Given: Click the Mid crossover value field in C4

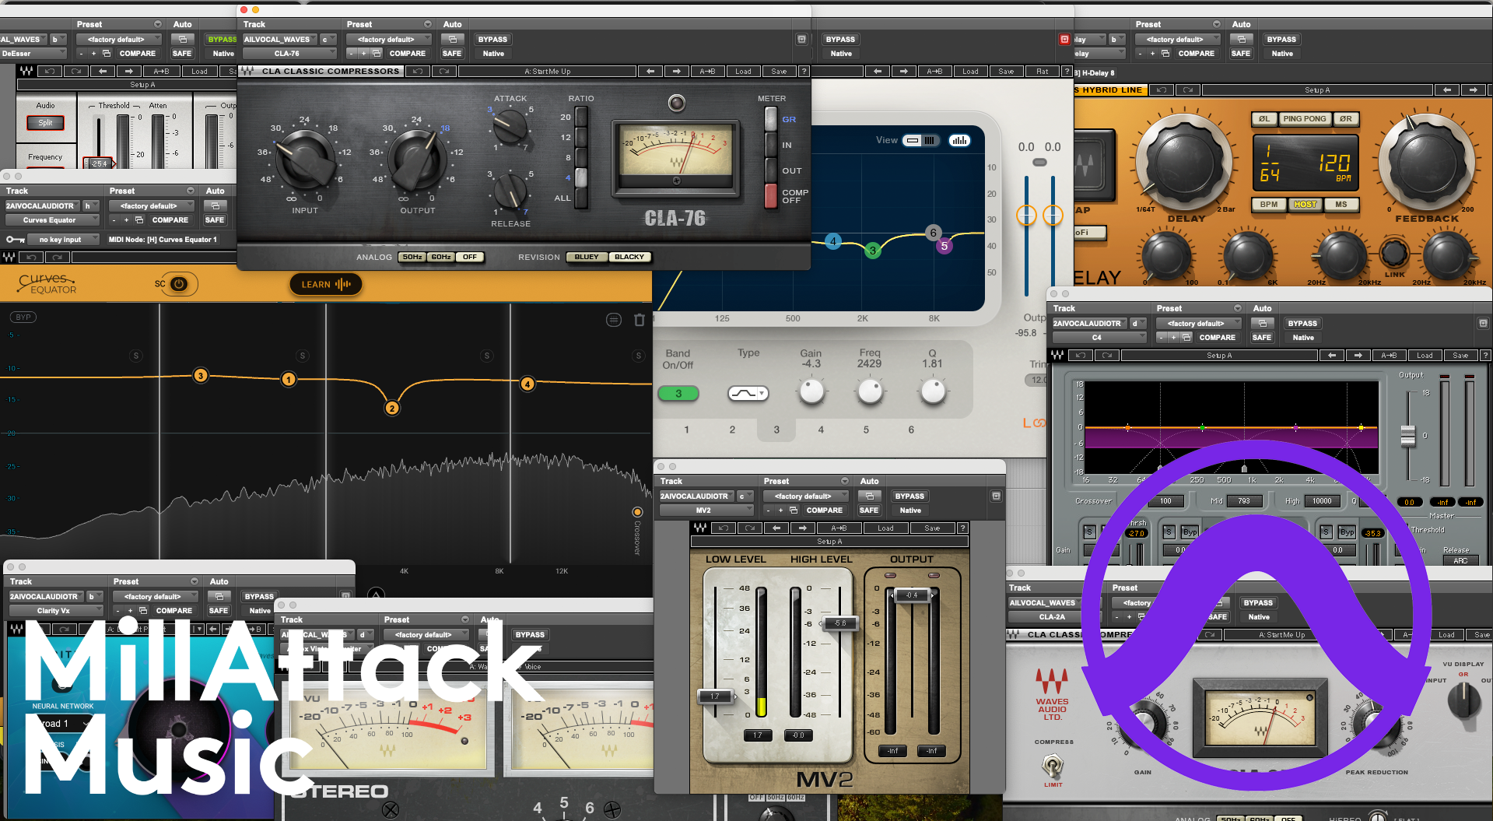Looking at the screenshot, I should [1243, 501].
